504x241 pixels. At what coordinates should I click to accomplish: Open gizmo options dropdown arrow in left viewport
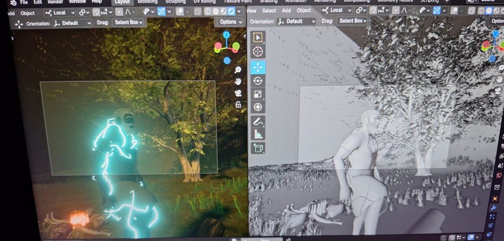point(170,12)
